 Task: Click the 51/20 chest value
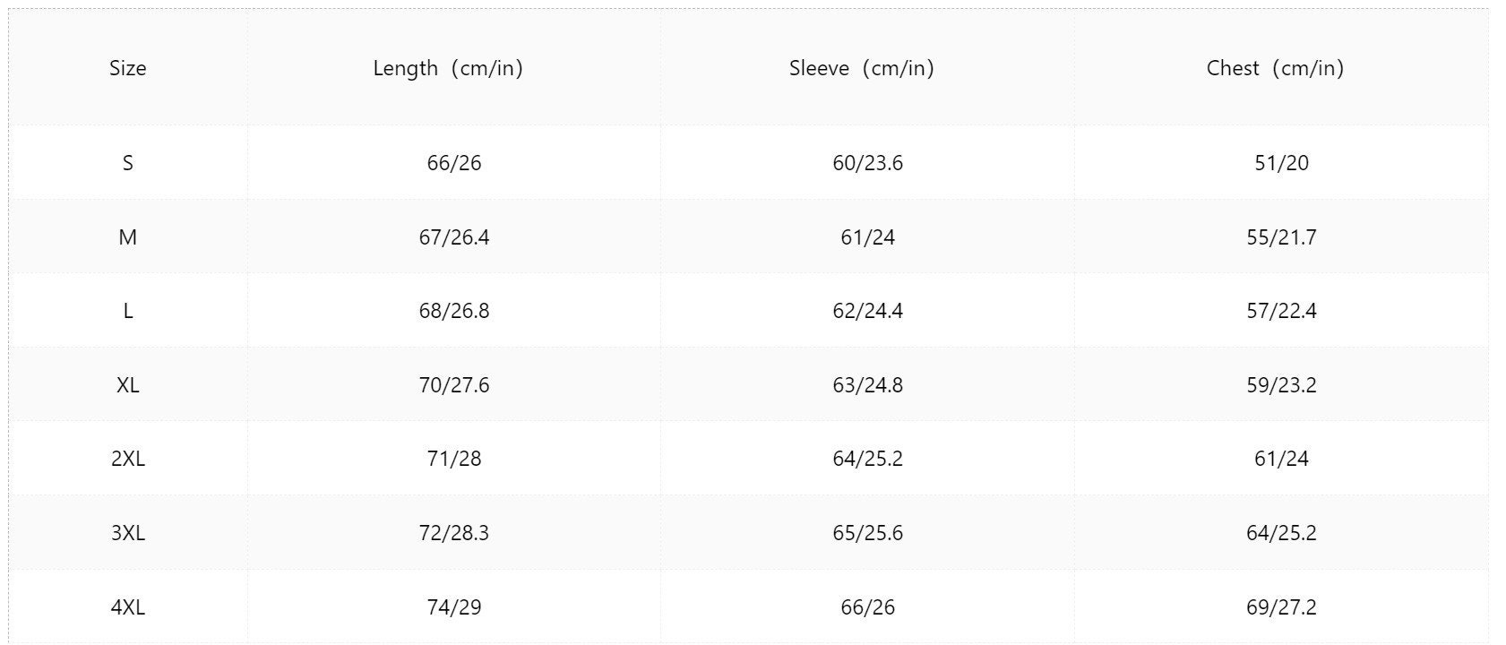tap(1282, 163)
